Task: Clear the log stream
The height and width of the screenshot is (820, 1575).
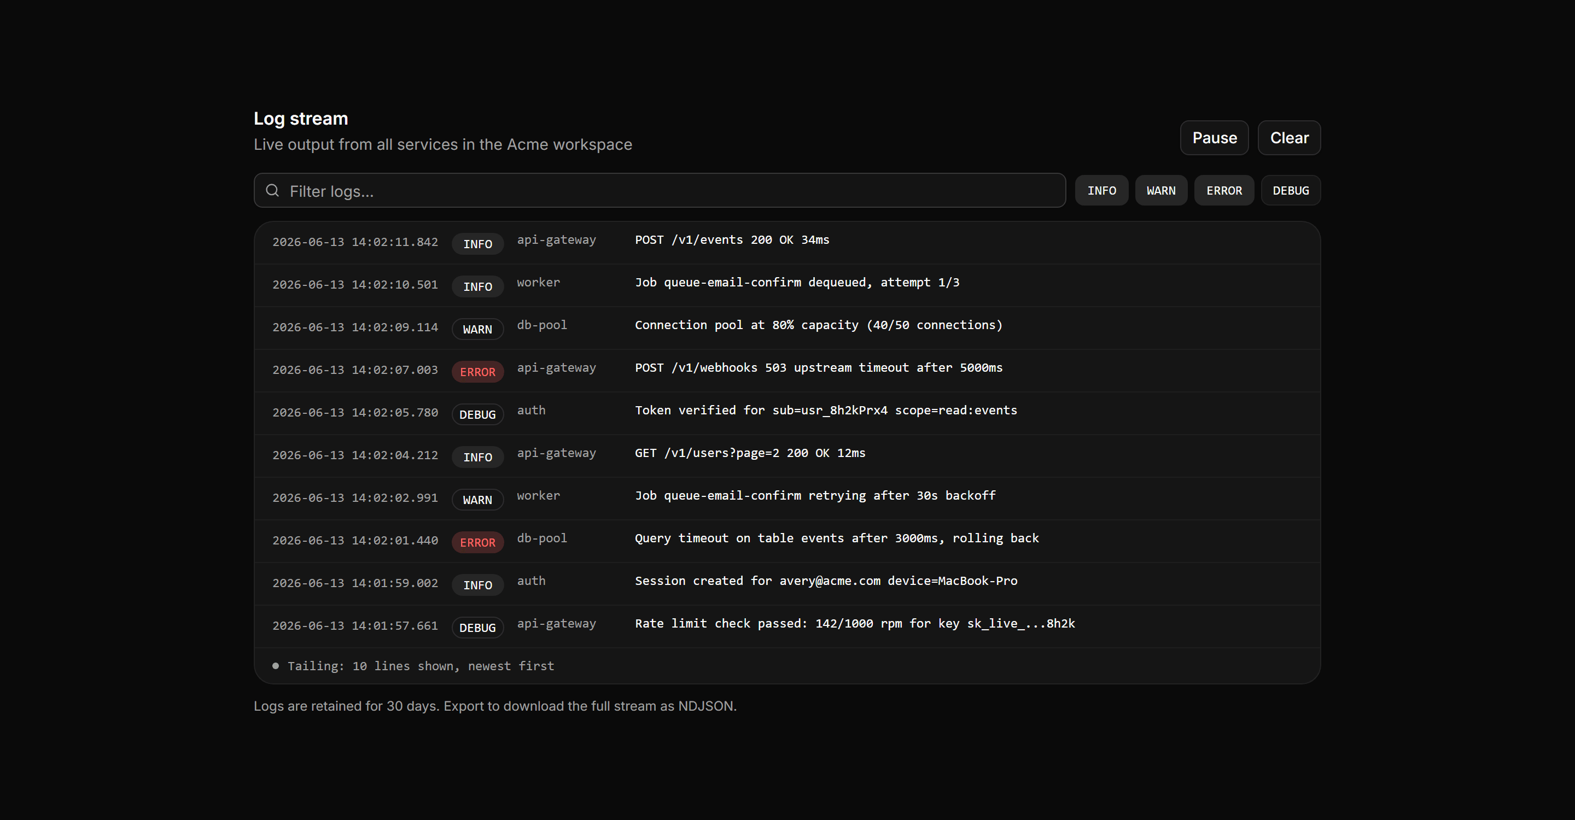Action: (1289, 138)
